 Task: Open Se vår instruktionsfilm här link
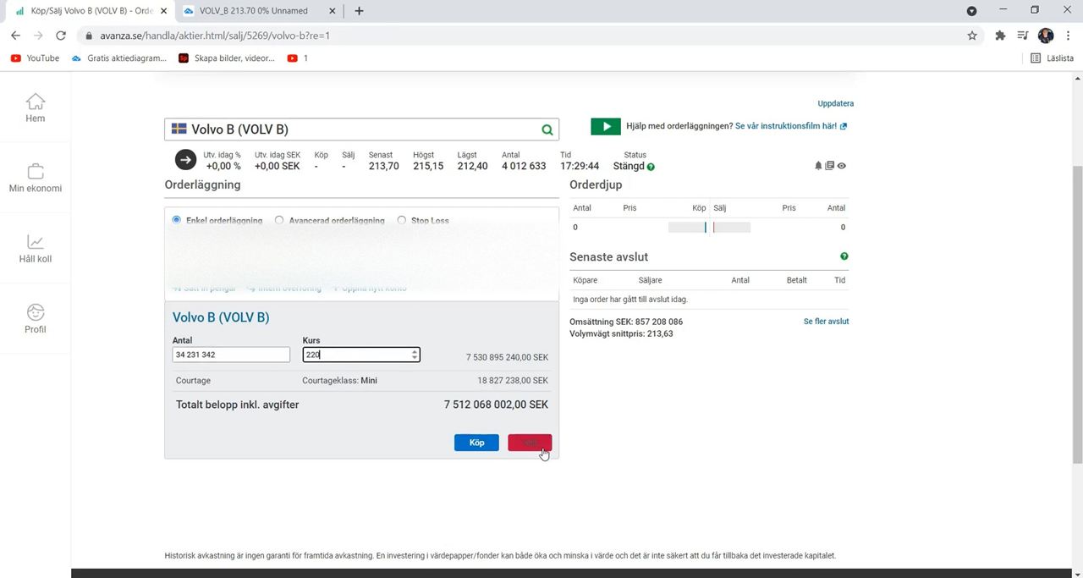pyautogui.click(x=791, y=126)
